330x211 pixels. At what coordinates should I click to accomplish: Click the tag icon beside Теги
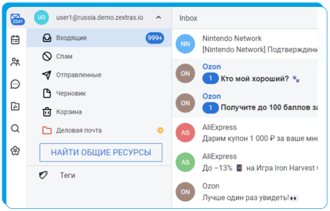pos(43,175)
